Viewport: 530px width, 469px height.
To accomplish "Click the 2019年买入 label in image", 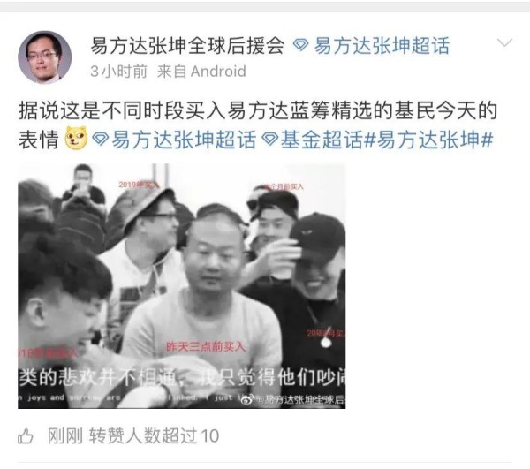I will (x=139, y=185).
